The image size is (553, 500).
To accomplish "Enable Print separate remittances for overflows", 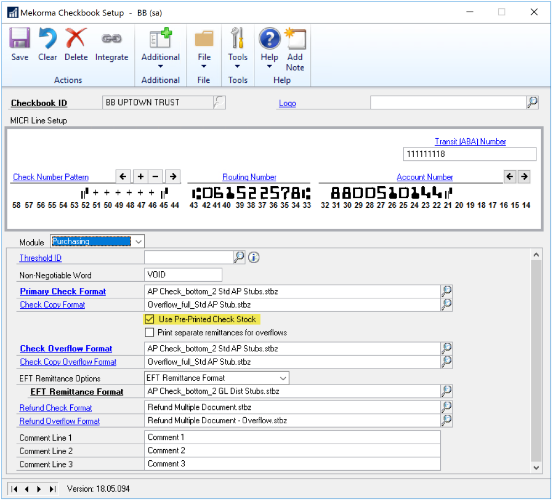I will coord(149,333).
